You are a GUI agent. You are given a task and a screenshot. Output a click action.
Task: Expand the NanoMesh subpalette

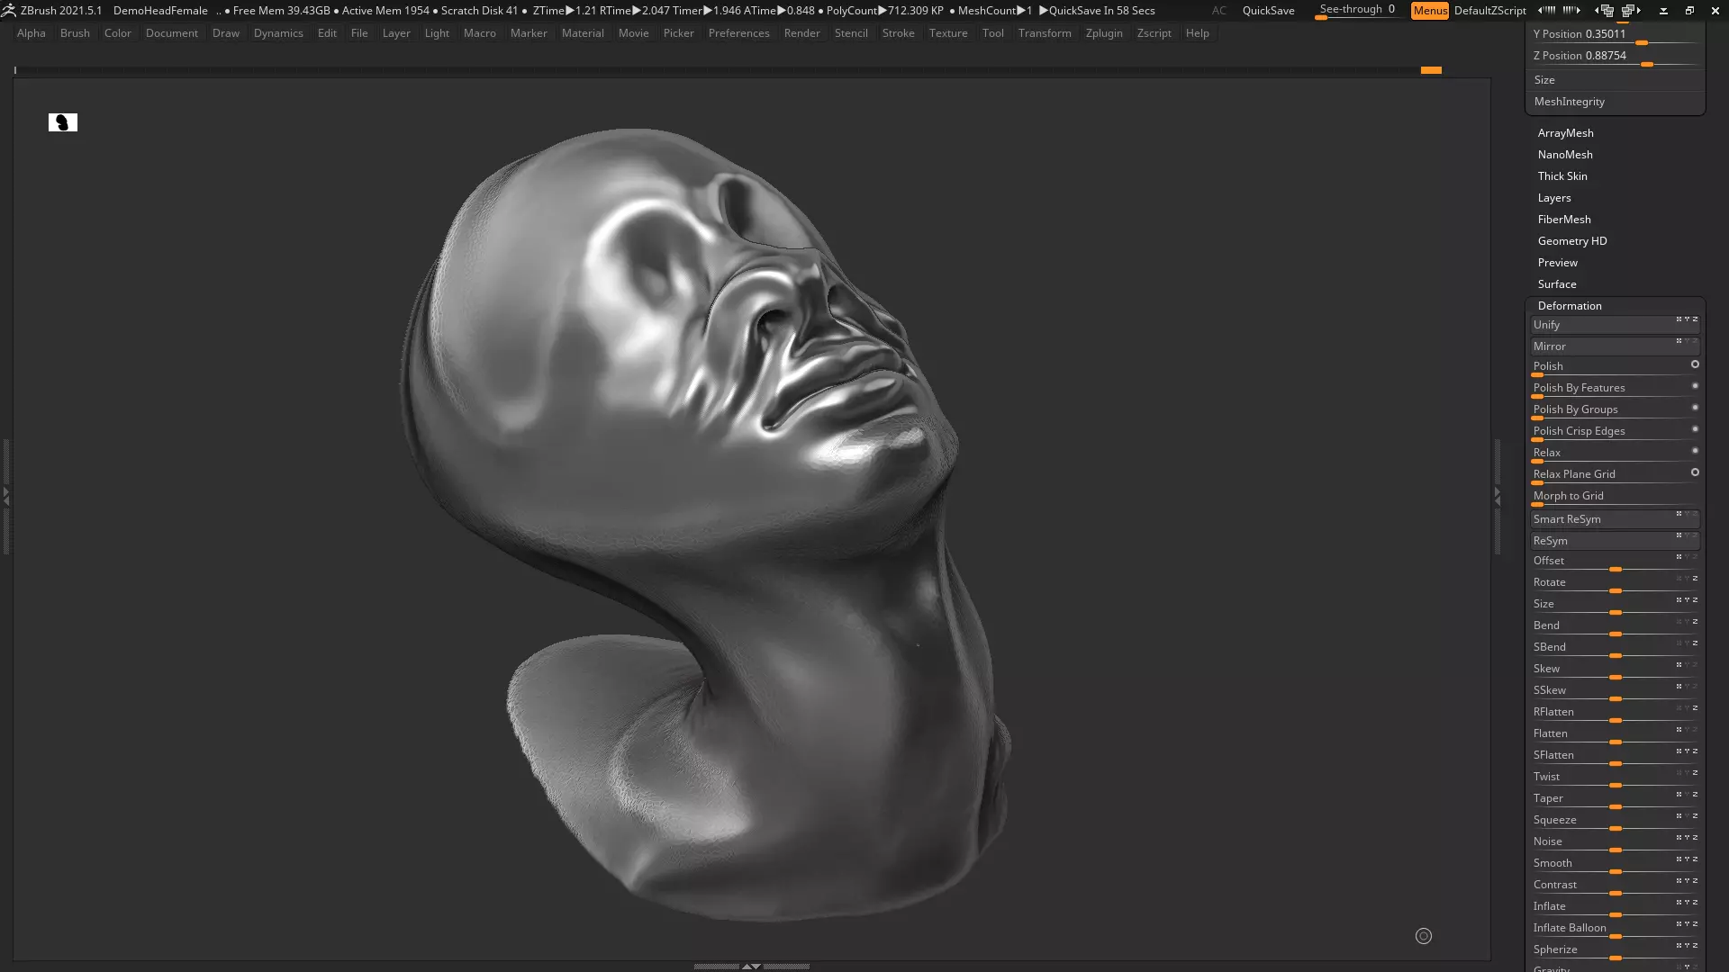click(x=1565, y=155)
